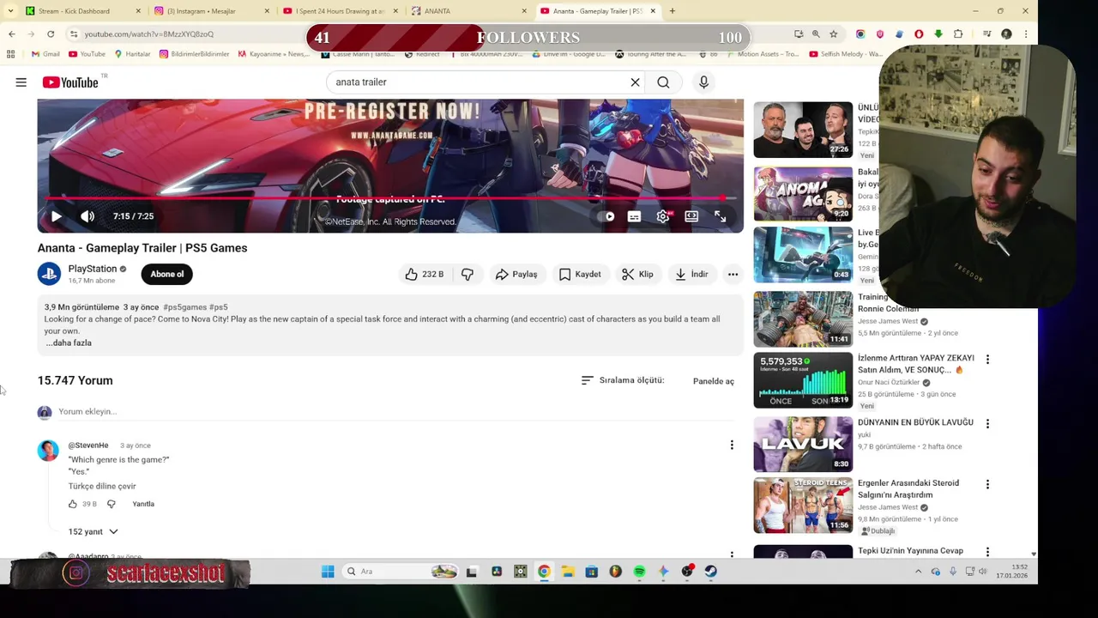Expand the 152 yanıt replies
The height and width of the screenshot is (618, 1098).
click(x=93, y=531)
